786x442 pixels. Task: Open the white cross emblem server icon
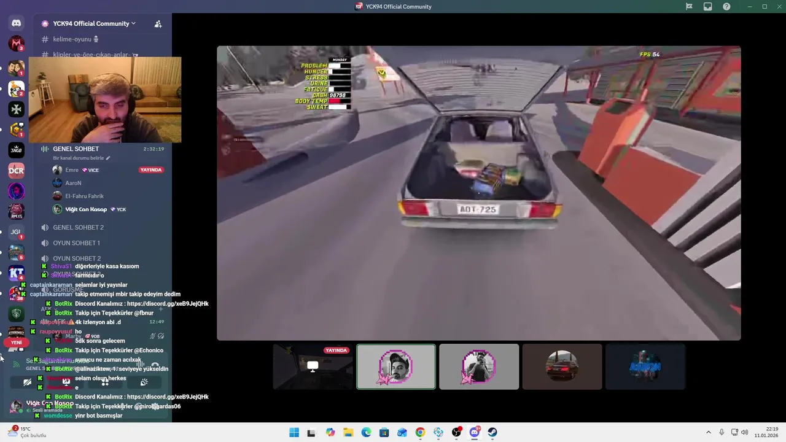tap(17, 109)
